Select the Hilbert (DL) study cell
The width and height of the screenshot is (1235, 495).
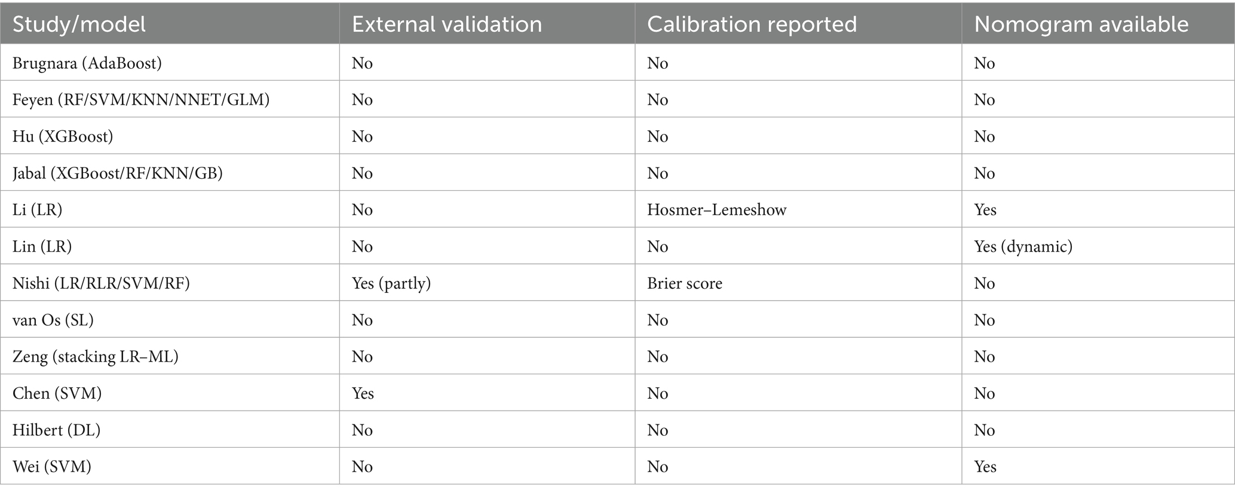(x=57, y=430)
